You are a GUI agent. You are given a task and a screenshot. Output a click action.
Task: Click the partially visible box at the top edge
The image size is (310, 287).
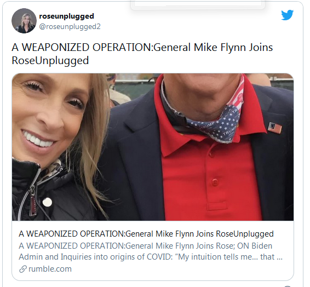[198, 4]
